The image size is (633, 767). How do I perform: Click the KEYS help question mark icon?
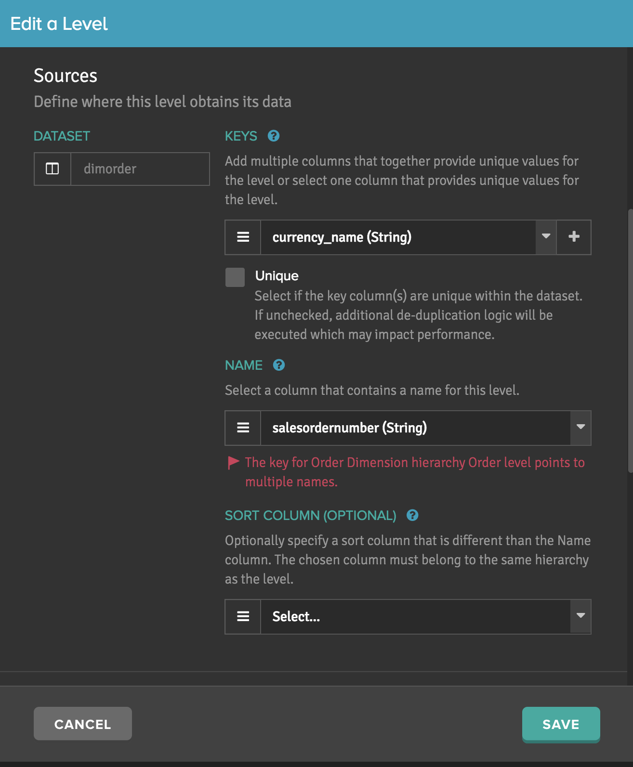(x=274, y=136)
